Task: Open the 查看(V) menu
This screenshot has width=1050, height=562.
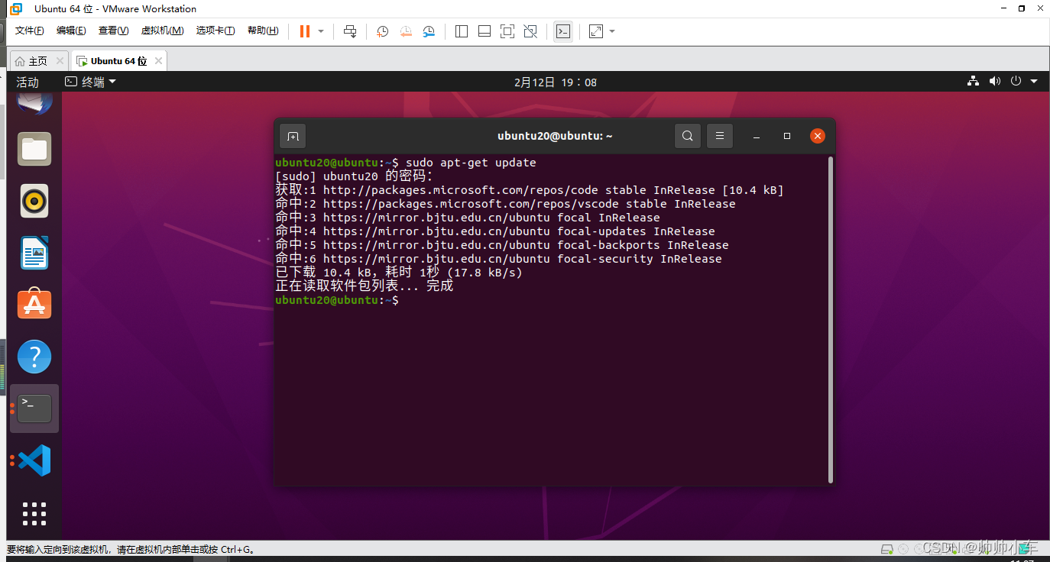Action: 113,31
